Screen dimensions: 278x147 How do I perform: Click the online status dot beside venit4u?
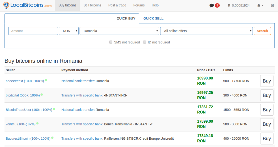tap(37, 123)
